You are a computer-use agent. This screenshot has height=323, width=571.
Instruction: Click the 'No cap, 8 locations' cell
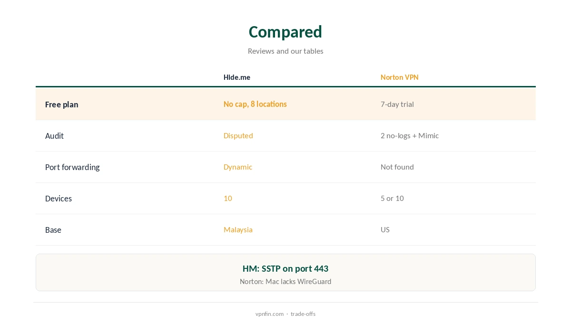[255, 104]
